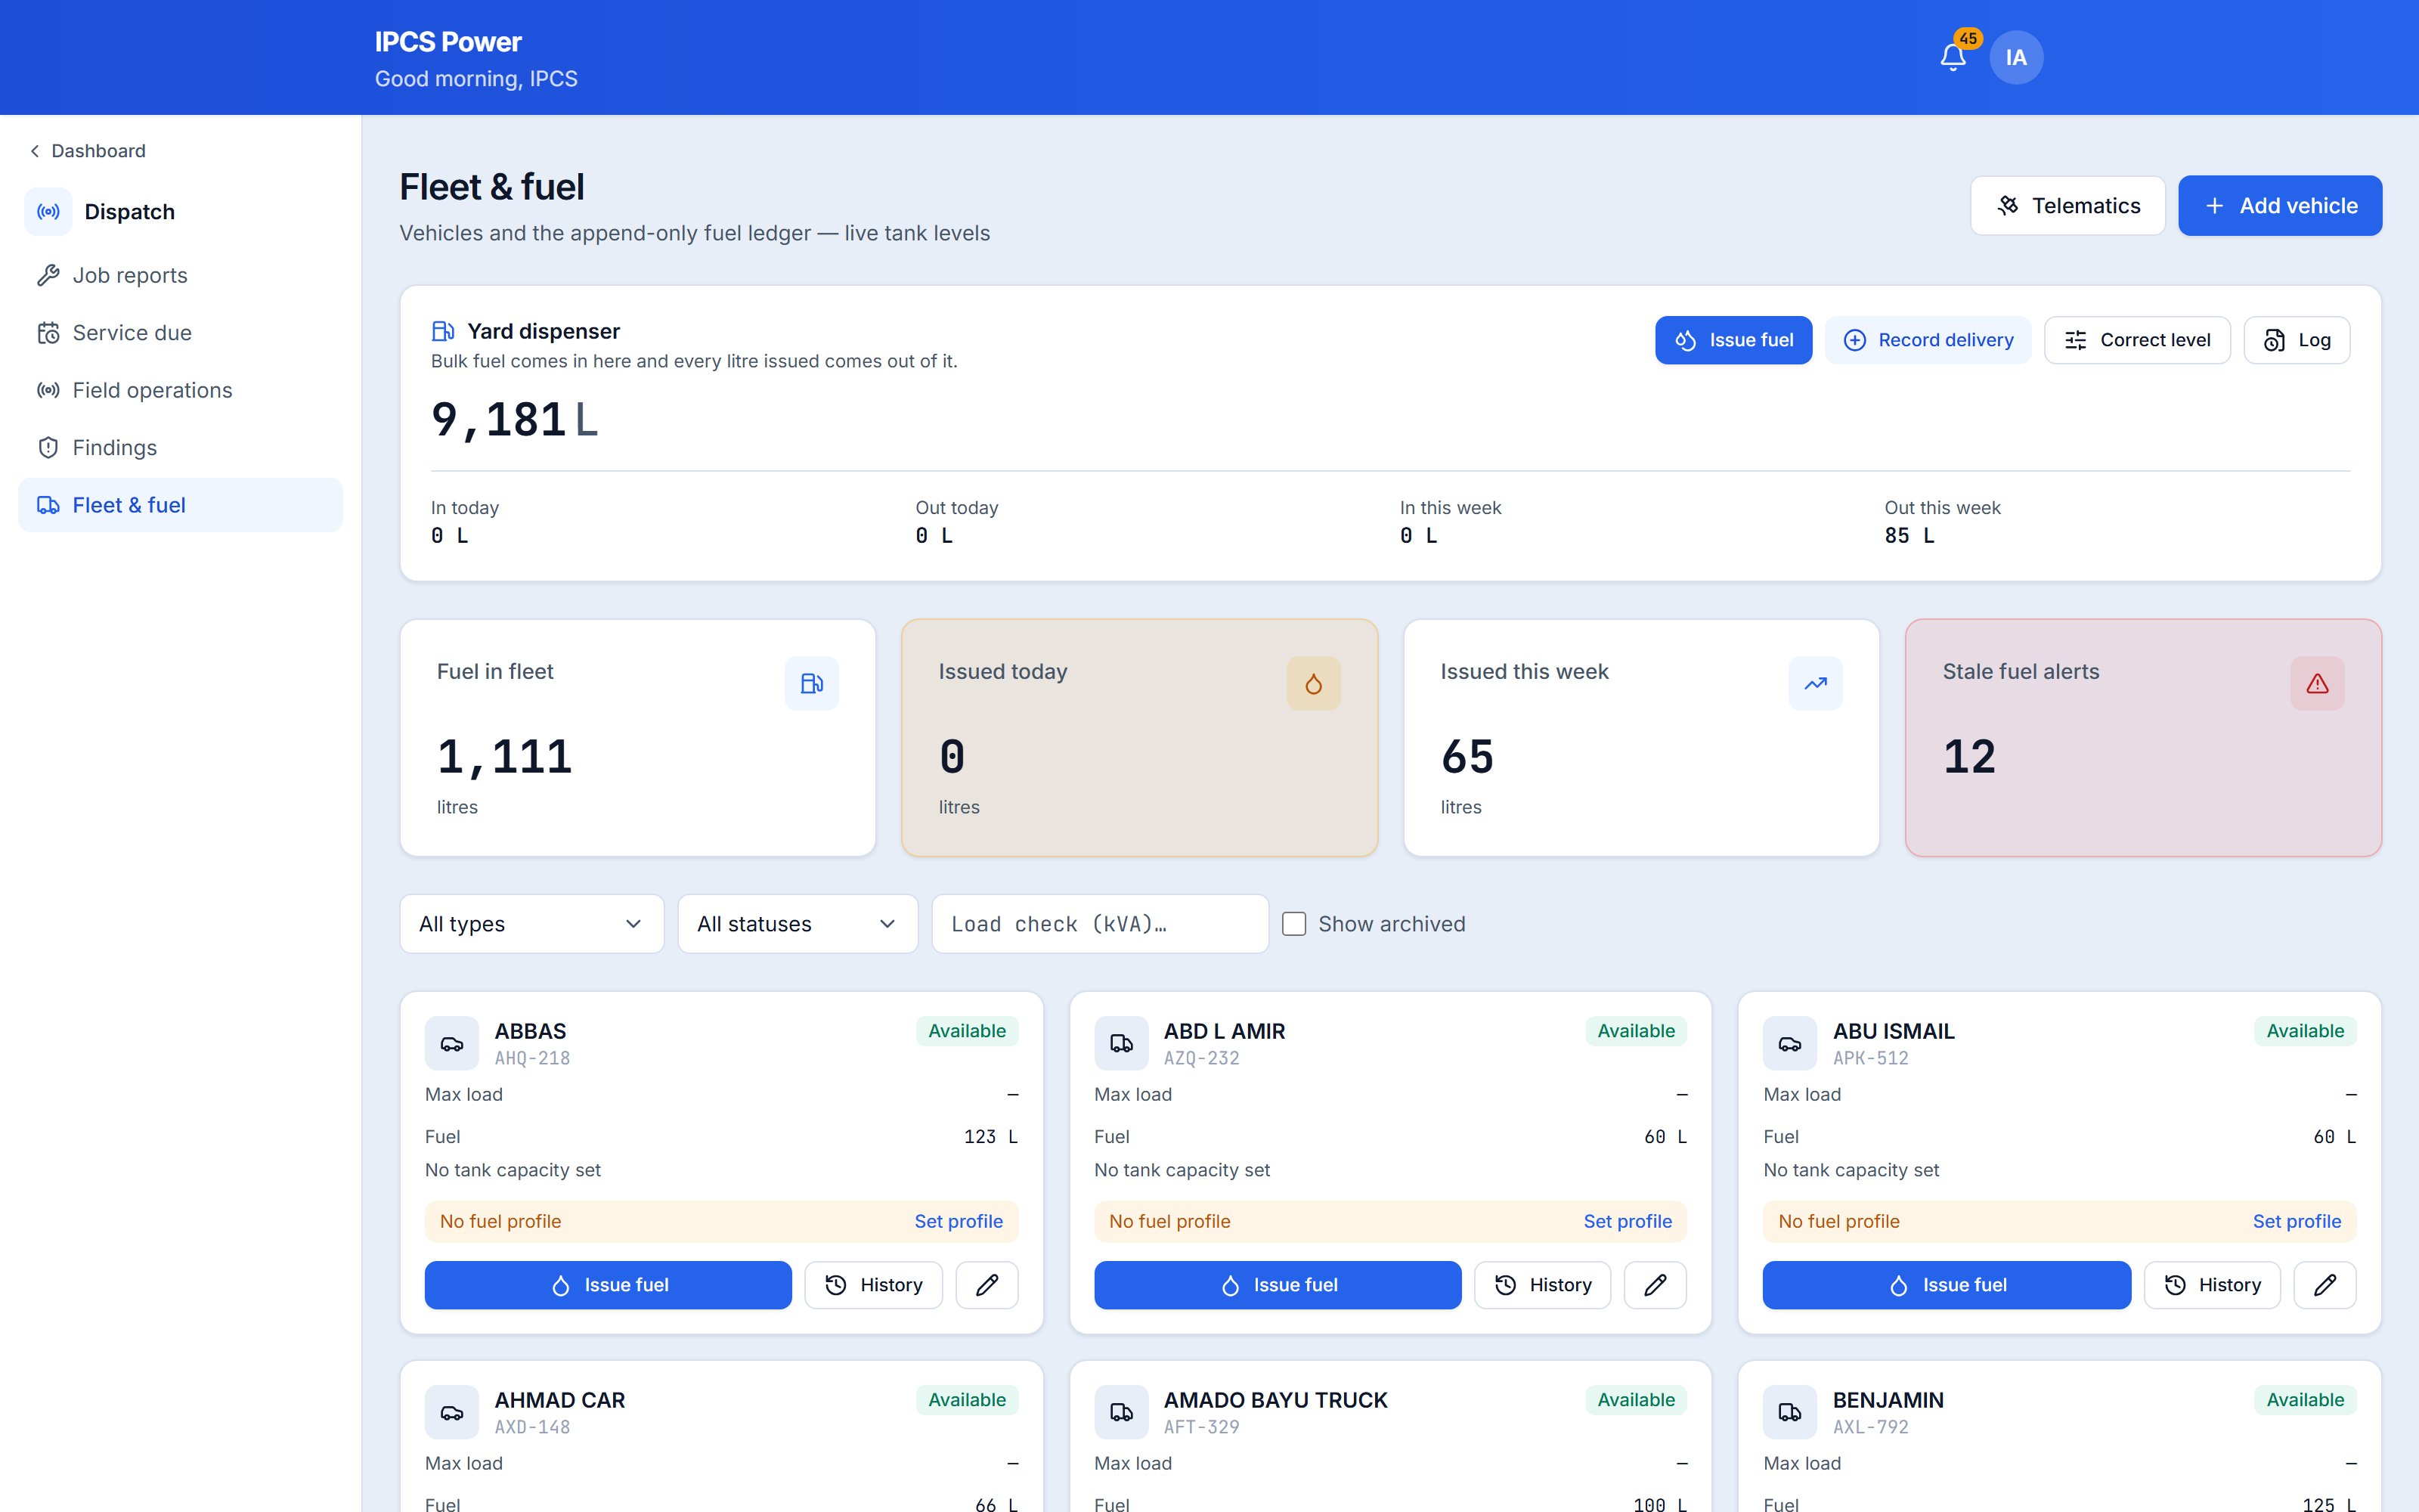Click the trend arrow icon on Issued this week
This screenshot has width=2419, height=1512.
[x=1814, y=683]
